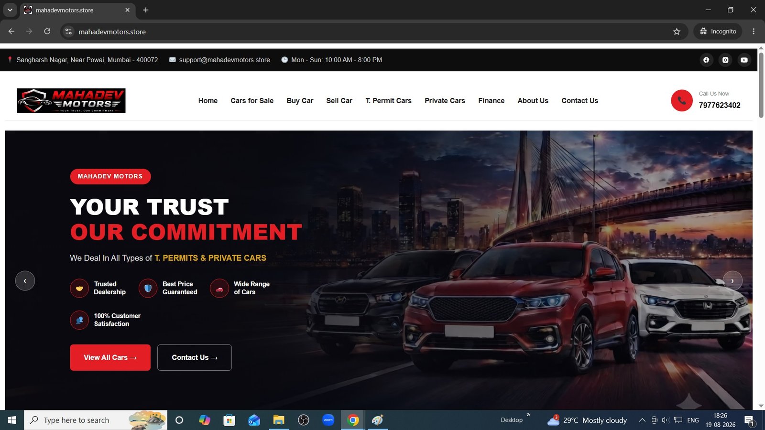The width and height of the screenshot is (765, 430).
Task: Click the phone number 7977623402
Action: coord(720,105)
